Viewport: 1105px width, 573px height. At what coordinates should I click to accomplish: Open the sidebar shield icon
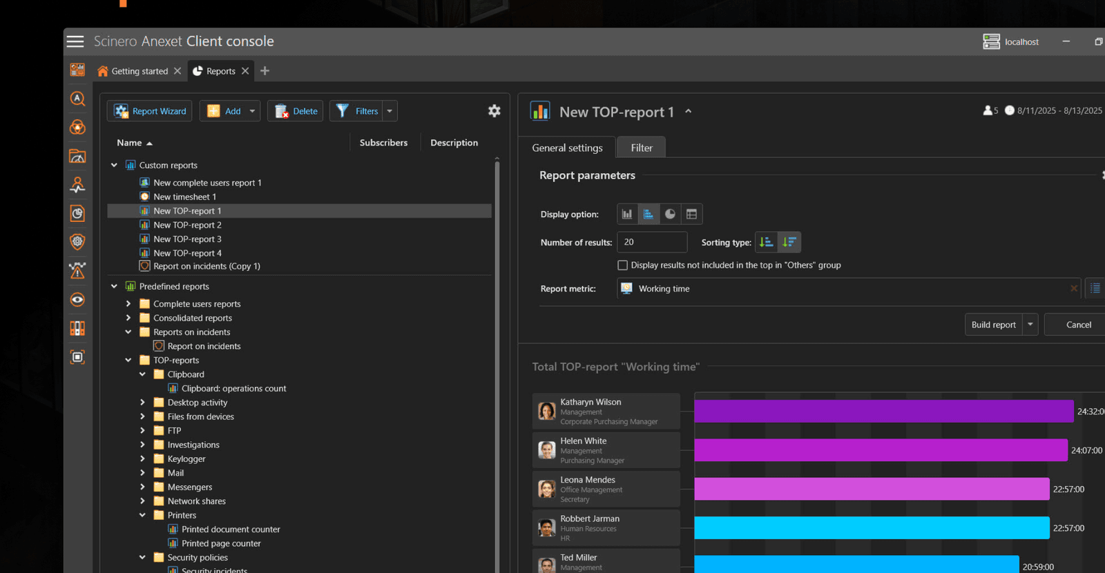tap(77, 241)
